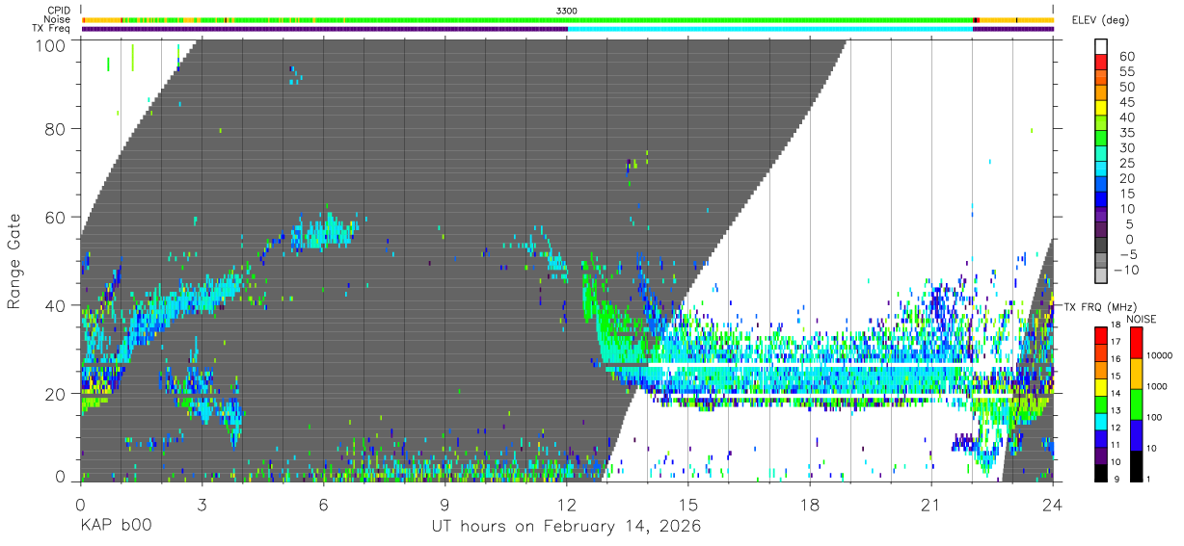Click the black bottom segment of TX FRQ colorbar
This screenshot has width=1184, height=546.
1100,472
